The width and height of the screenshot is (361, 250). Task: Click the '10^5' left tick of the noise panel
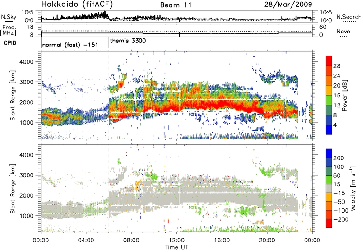pos(27,12)
